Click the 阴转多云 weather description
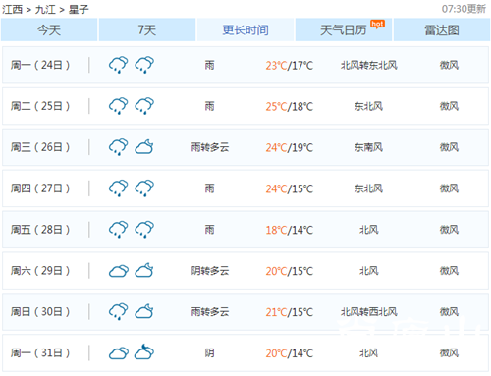Image resolution: width=491 pixels, height=376 pixels. pyautogui.click(x=210, y=271)
